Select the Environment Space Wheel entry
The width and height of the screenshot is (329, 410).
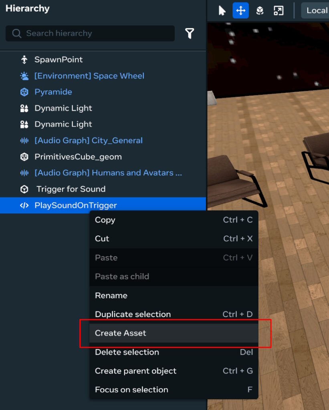[90, 75]
